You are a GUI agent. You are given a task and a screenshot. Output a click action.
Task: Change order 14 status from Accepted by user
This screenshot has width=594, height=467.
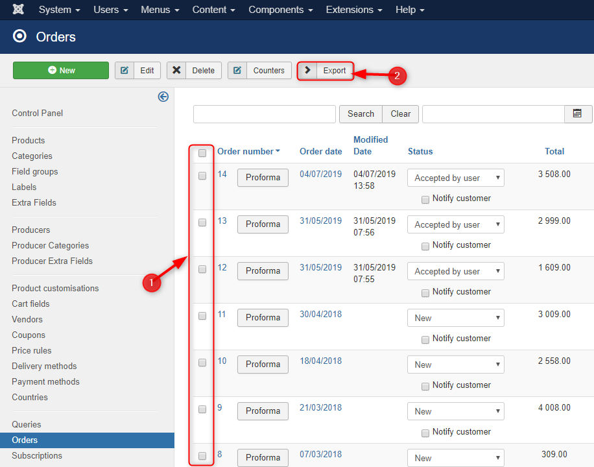pos(455,177)
